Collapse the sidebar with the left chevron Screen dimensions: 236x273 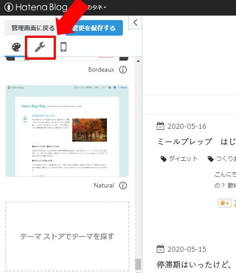pos(135,22)
